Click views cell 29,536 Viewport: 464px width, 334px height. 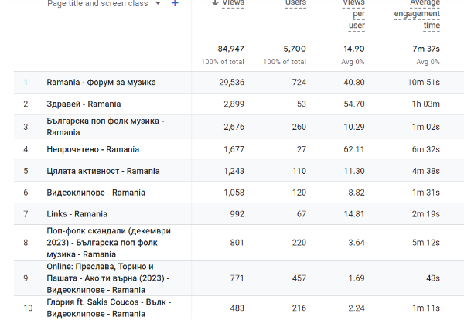(x=232, y=82)
